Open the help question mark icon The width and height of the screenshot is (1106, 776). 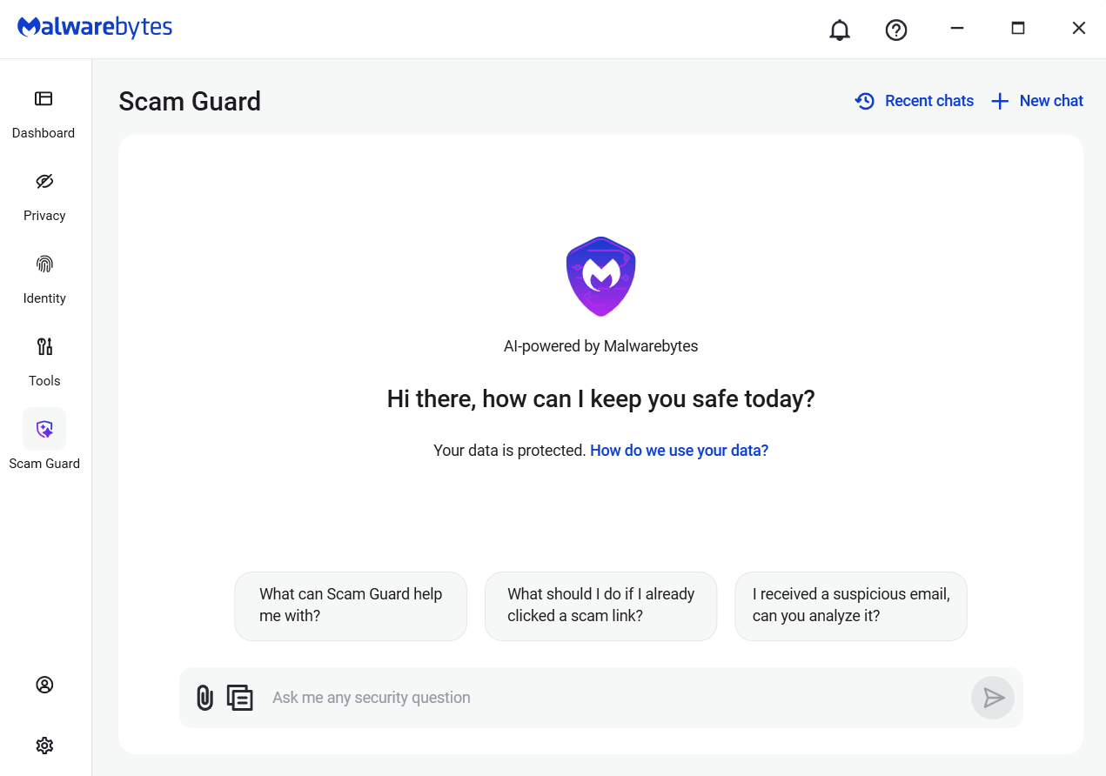[x=896, y=30]
